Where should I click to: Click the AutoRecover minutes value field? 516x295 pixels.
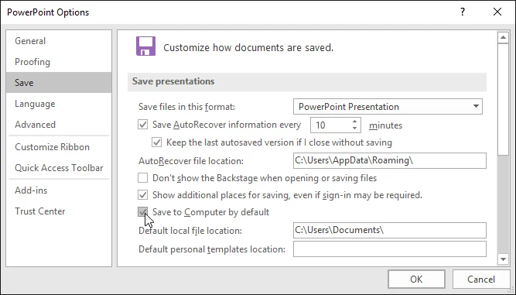coord(330,125)
